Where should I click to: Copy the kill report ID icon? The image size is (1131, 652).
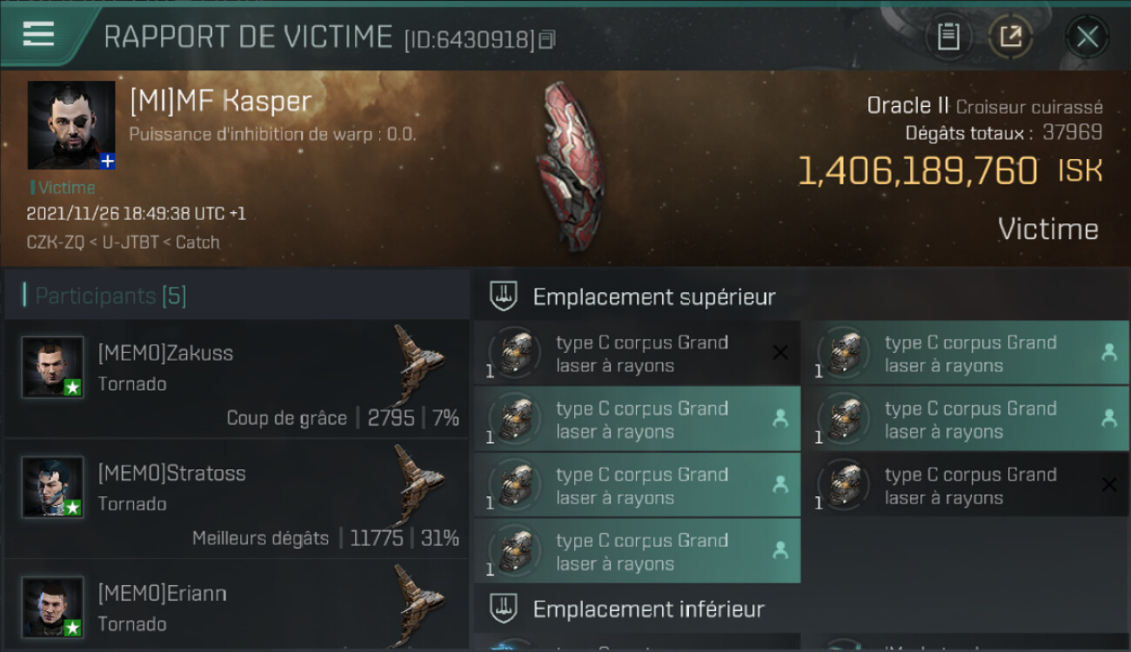(x=546, y=39)
